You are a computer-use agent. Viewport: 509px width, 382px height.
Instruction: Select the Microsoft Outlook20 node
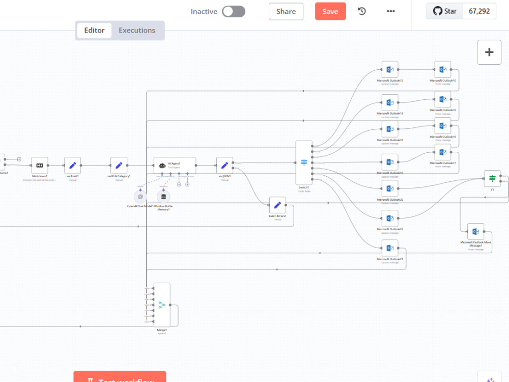click(x=390, y=188)
